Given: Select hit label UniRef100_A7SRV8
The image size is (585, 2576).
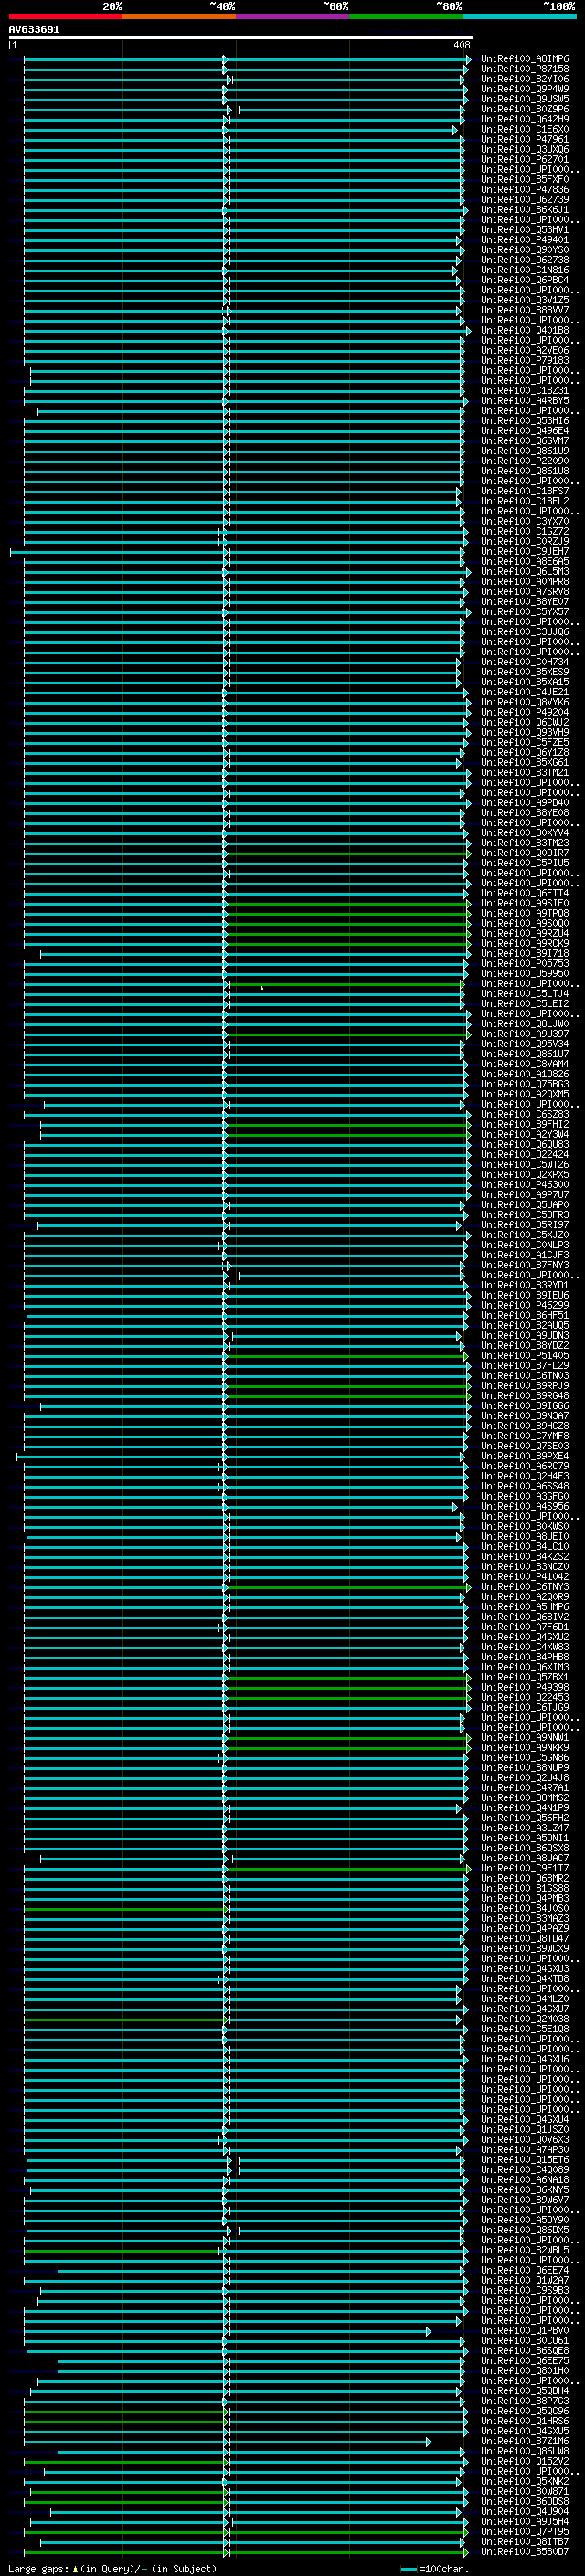Looking at the screenshot, I should 524,592.
